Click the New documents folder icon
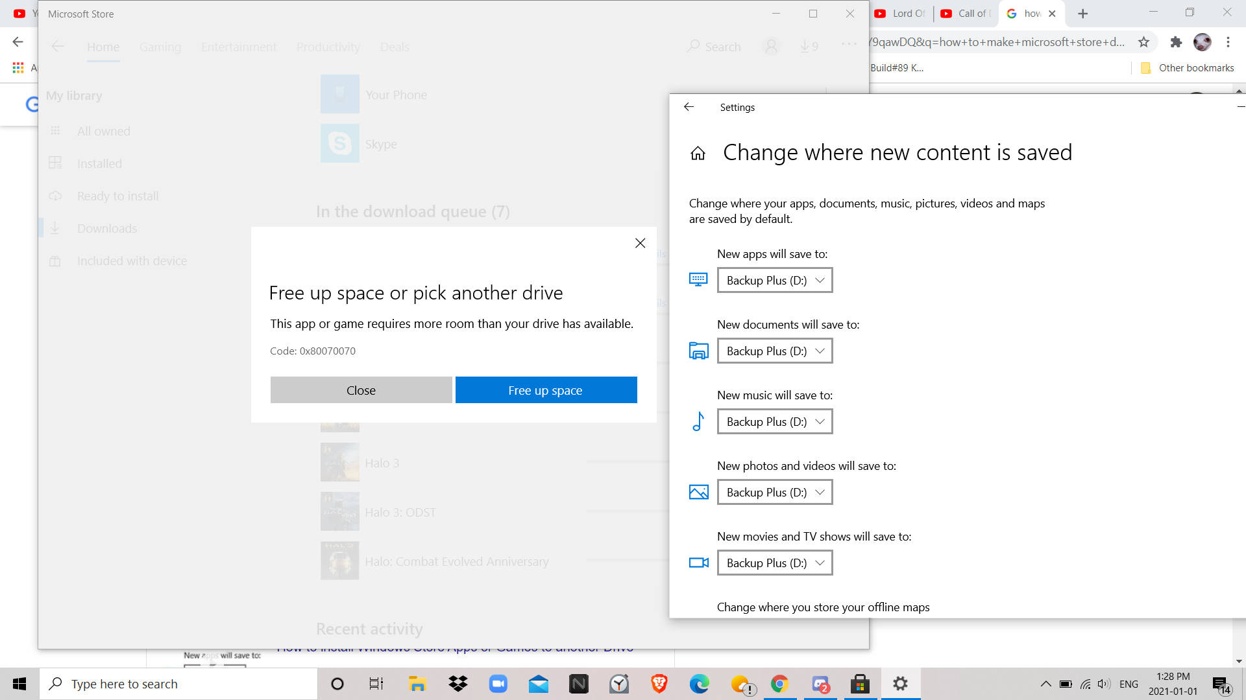Image resolution: width=1246 pixels, height=700 pixels. tap(698, 351)
